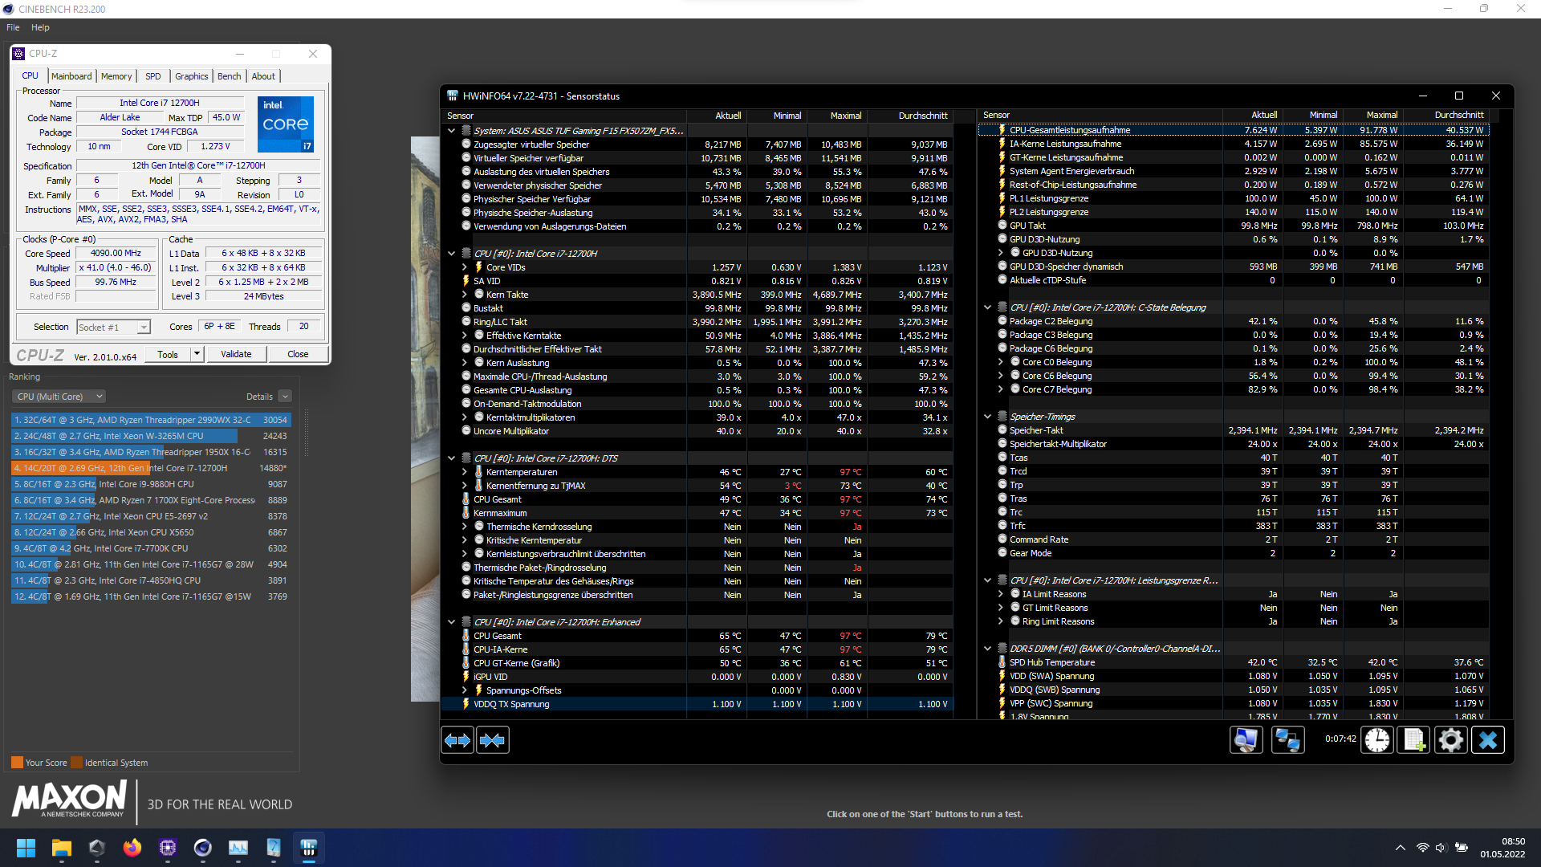
Task: Click the Validate button in CPU-Z
Action: coord(236,354)
